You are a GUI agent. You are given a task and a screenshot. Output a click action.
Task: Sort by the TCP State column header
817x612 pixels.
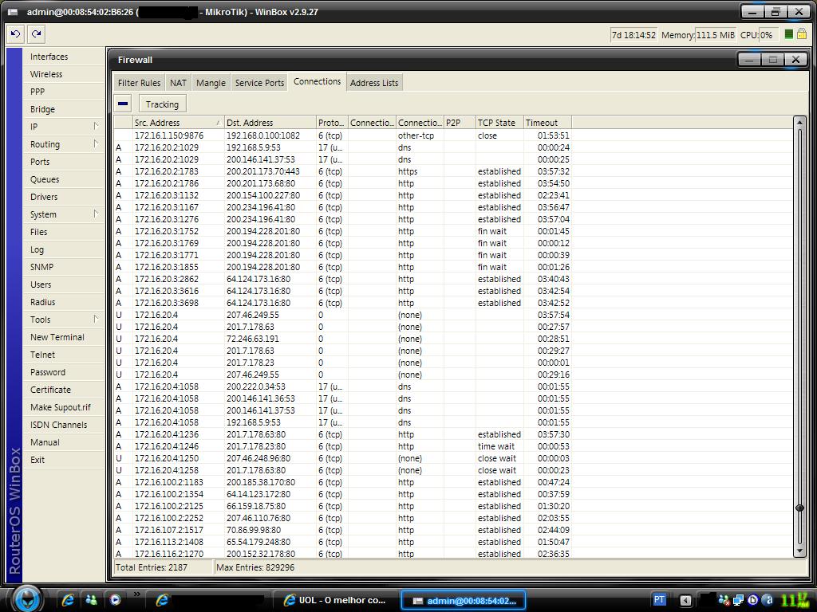pos(499,123)
